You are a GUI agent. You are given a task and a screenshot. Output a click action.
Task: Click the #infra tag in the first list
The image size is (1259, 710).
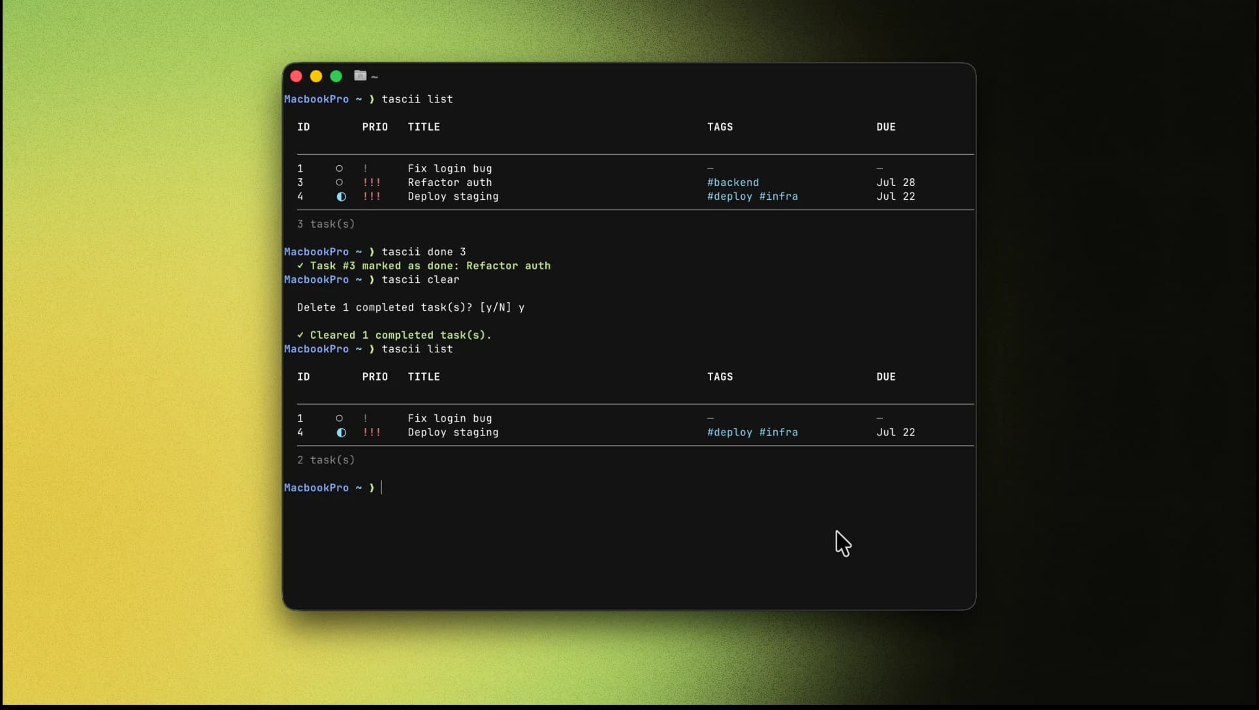(778, 196)
